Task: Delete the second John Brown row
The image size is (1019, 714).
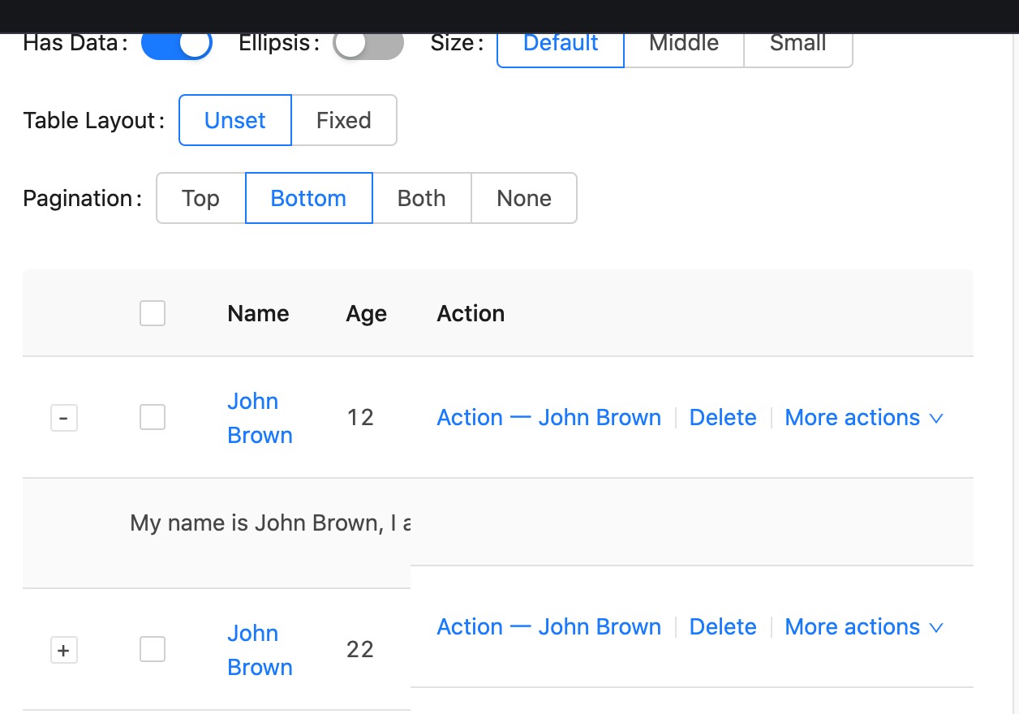Action: click(x=722, y=626)
